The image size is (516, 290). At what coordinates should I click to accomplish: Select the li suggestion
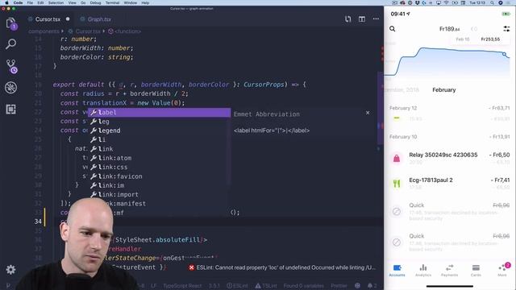click(x=159, y=139)
